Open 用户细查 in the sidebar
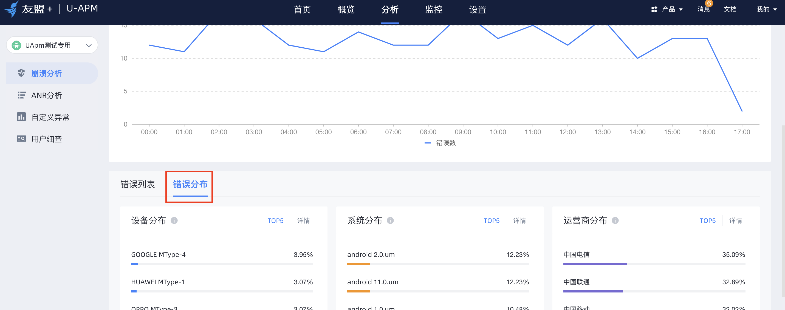Viewport: 785px width, 310px height. click(x=52, y=139)
